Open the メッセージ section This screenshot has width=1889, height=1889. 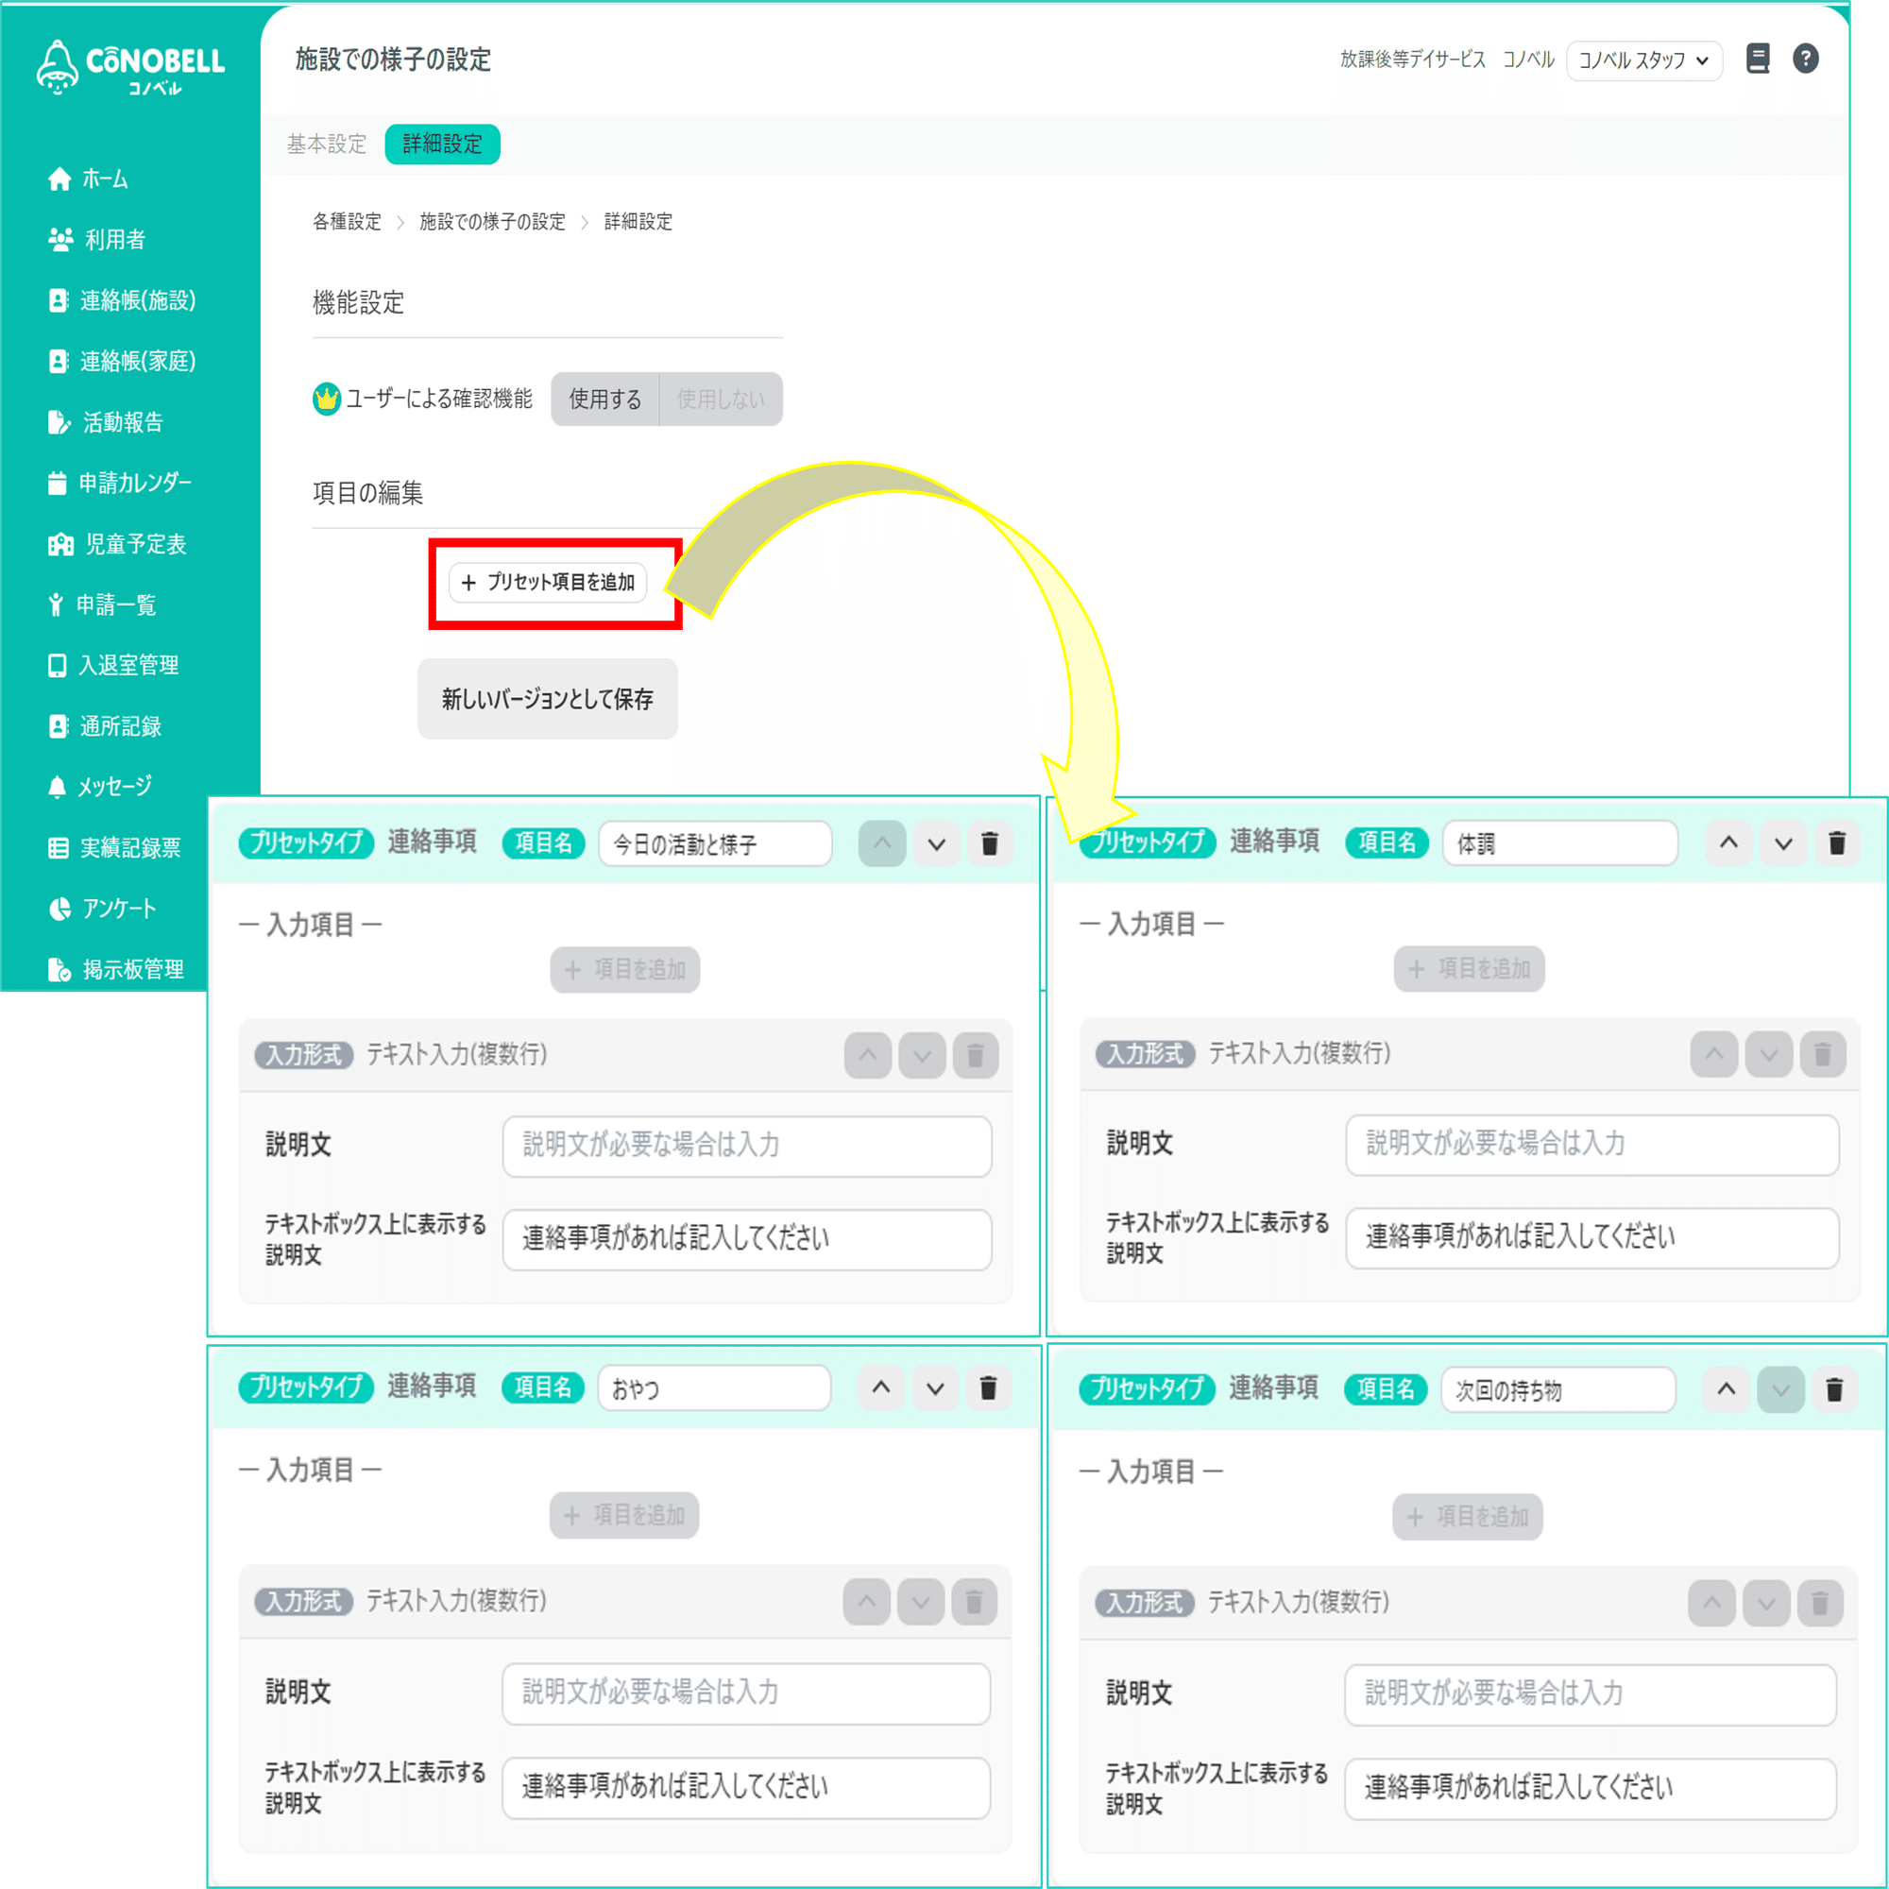pos(58,786)
